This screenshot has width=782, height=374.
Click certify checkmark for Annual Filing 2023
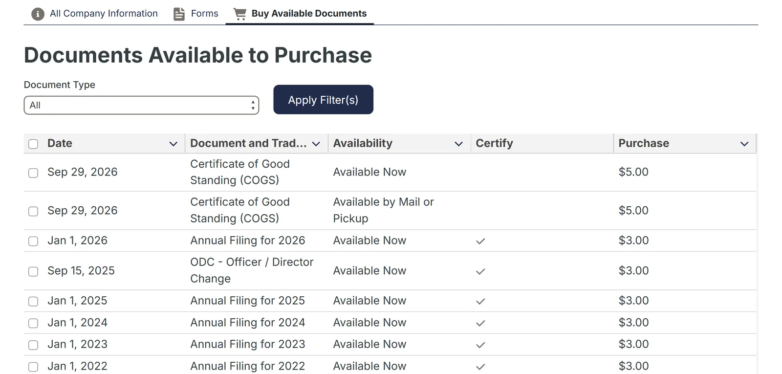pyautogui.click(x=480, y=345)
